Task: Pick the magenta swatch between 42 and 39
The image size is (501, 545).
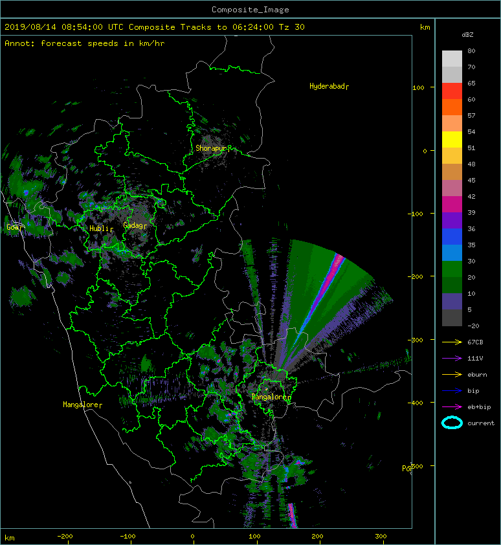Action: [x=452, y=204]
